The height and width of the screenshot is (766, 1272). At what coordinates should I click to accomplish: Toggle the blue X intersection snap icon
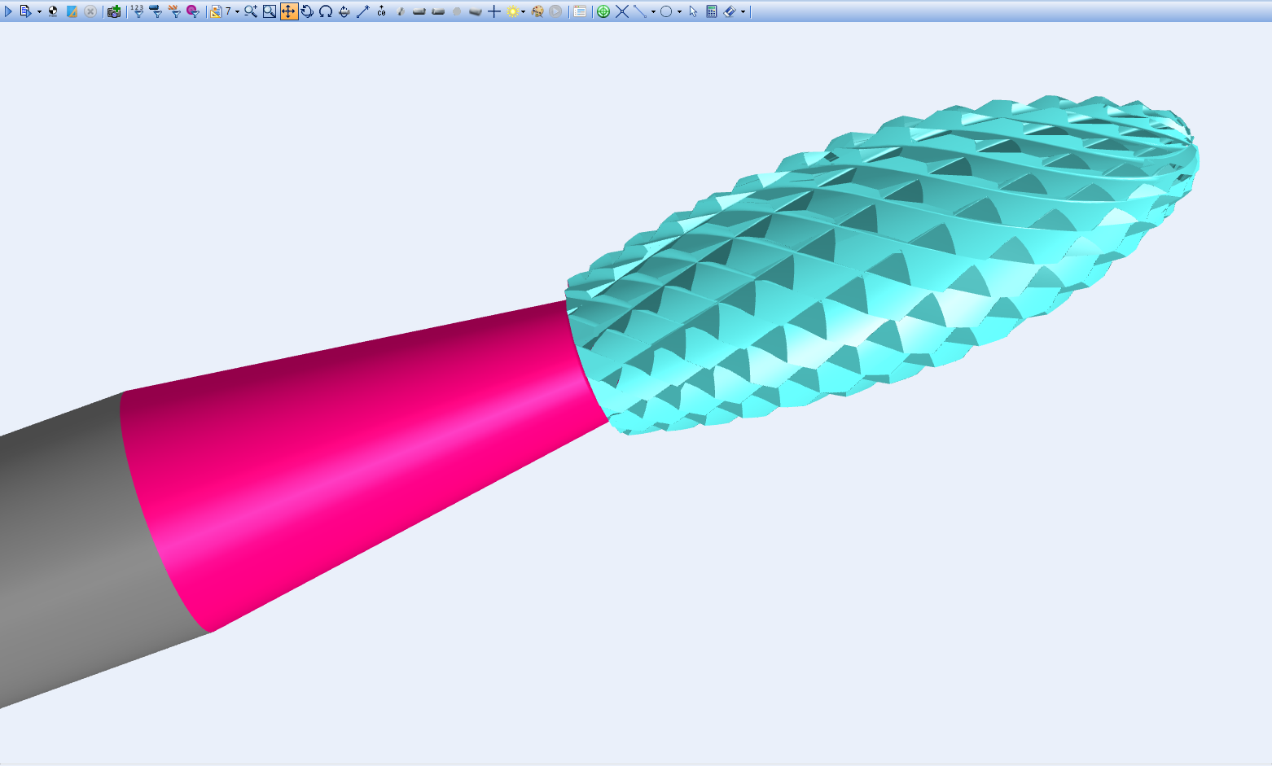pyautogui.click(x=622, y=11)
